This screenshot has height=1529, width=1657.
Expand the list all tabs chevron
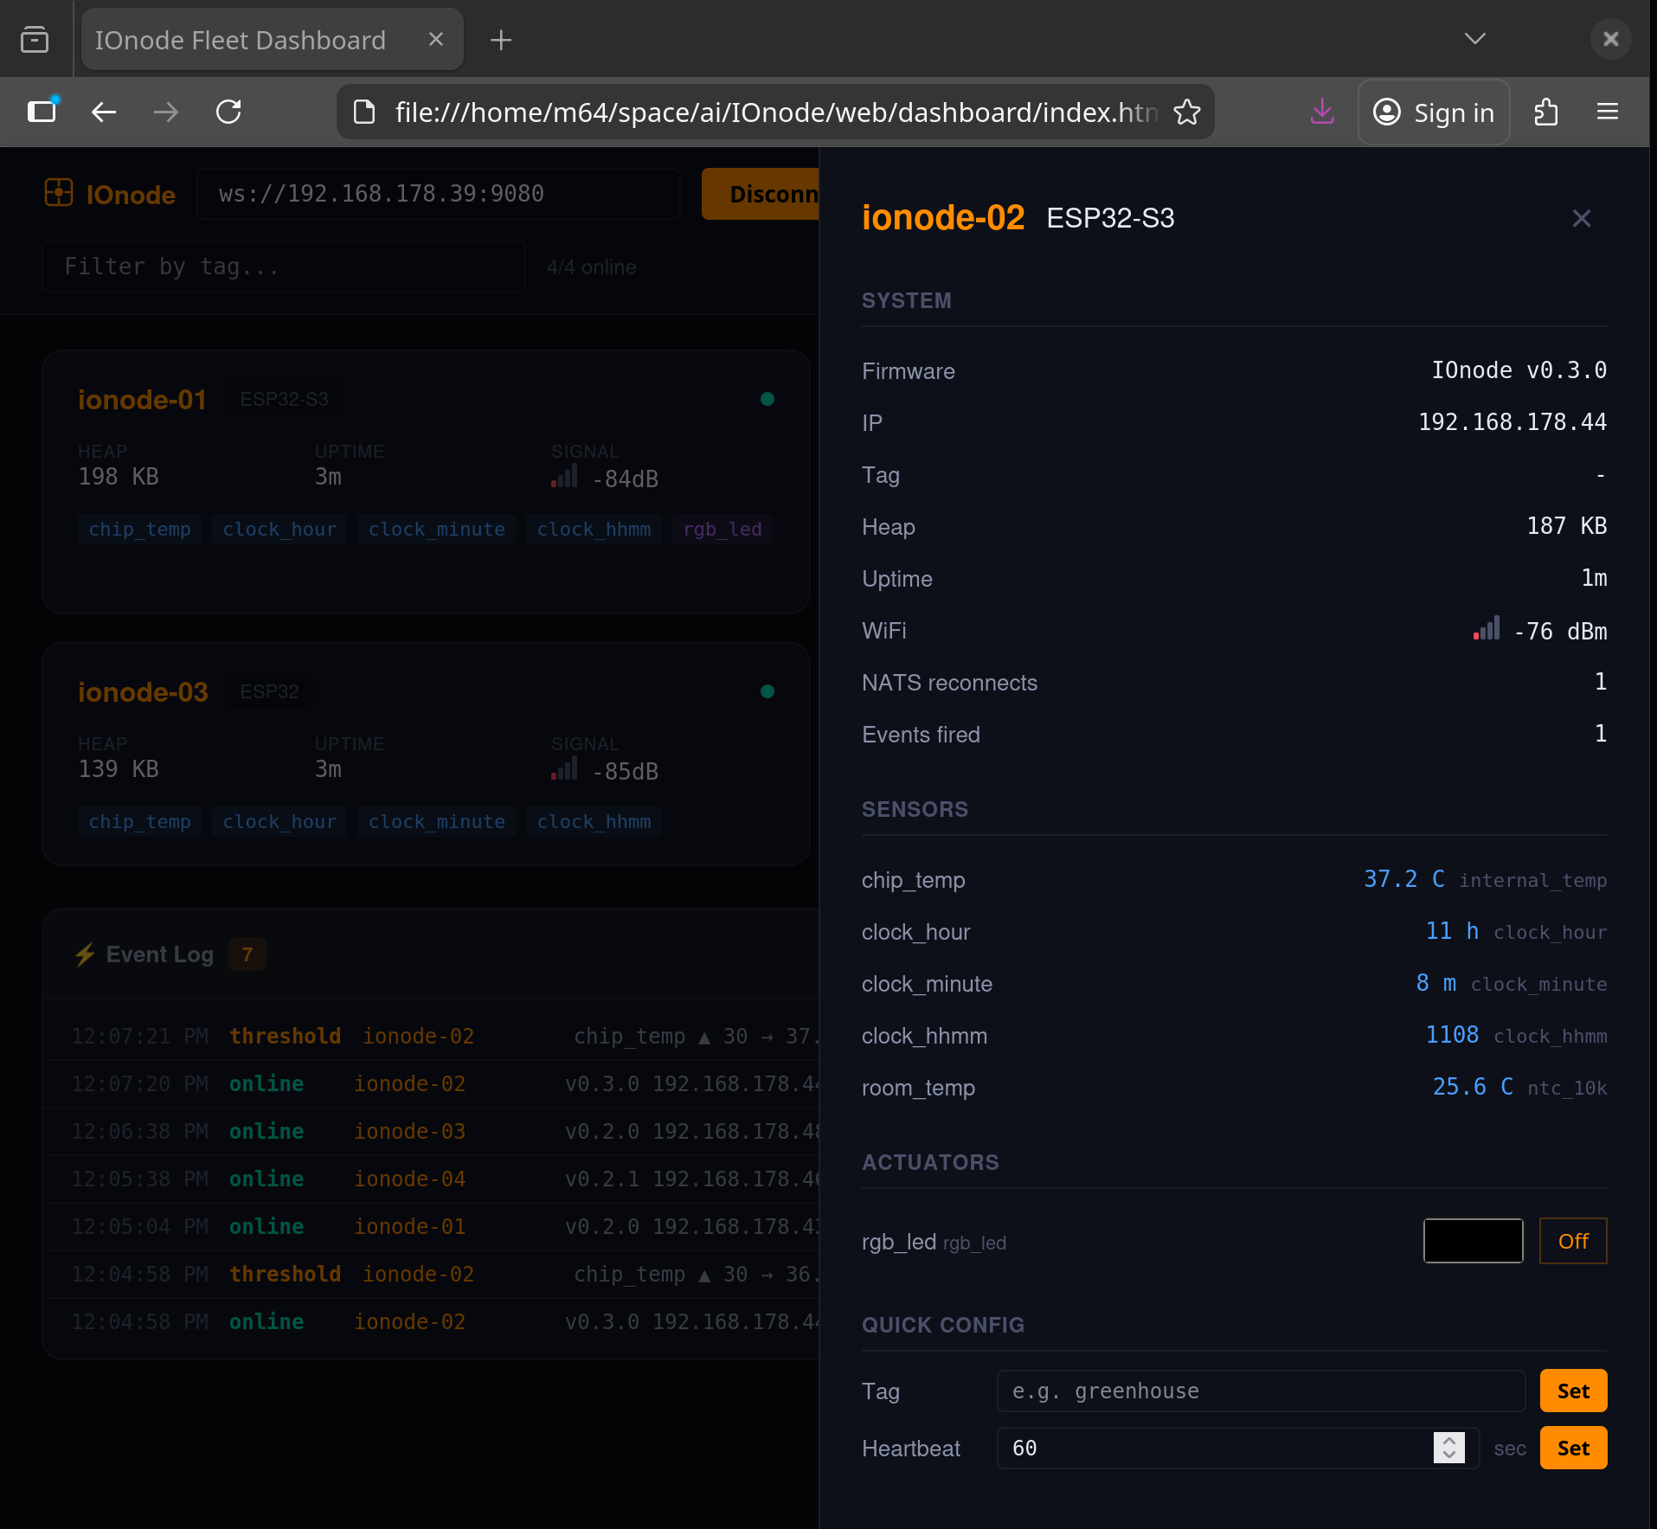point(1474,39)
